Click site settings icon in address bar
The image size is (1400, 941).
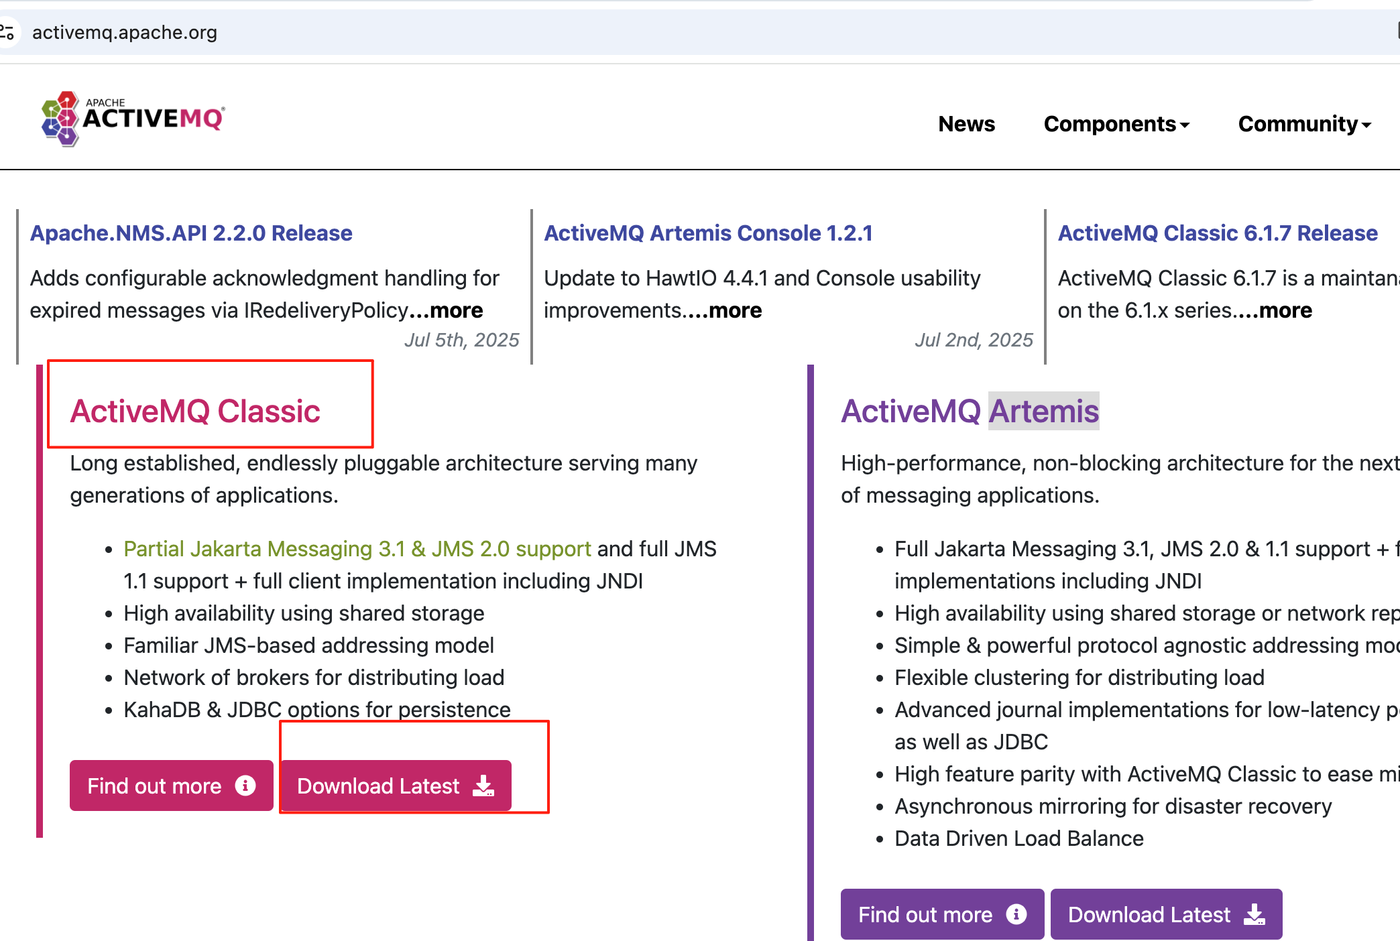[x=8, y=32]
